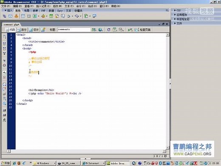221x166 pixels.
Task: Switch to Design view (设计)
Action: coord(34,30)
